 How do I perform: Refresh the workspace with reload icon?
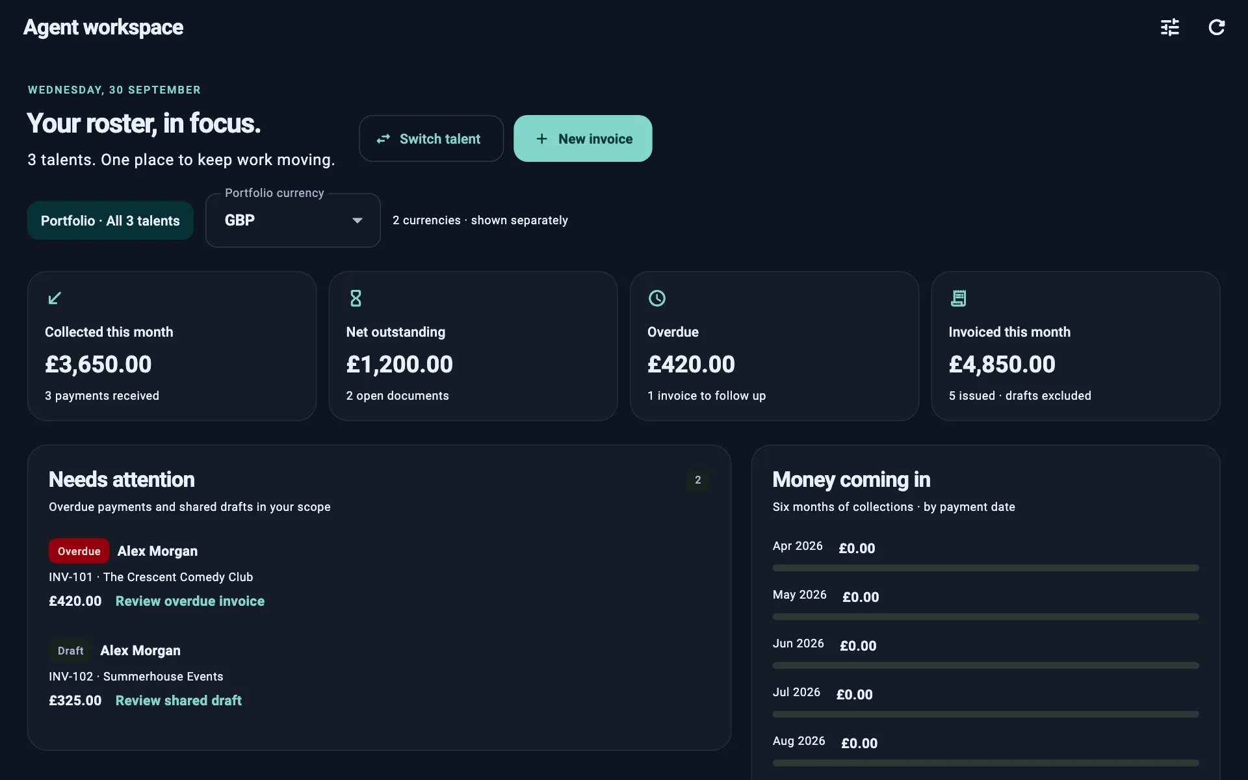point(1217,27)
